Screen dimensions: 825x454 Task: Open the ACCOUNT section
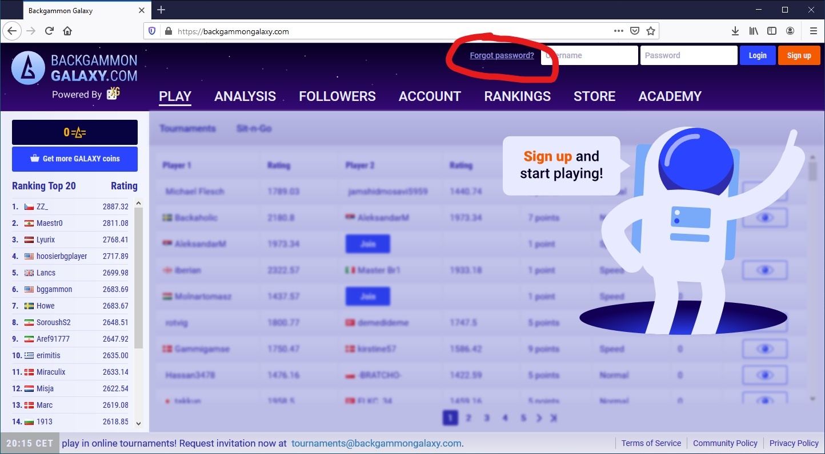[x=430, y=96]
